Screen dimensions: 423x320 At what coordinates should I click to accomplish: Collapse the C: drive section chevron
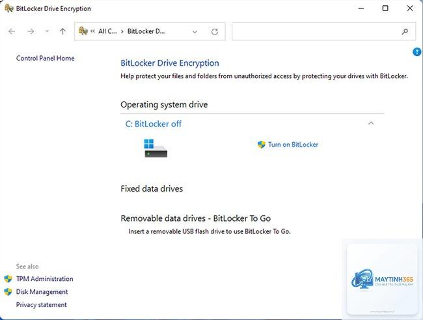coord(371,123)
